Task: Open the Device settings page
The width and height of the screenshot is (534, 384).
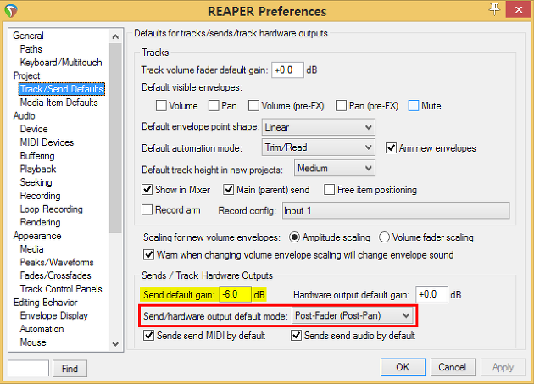Action: pyautogui.click(x=34, y=129)
